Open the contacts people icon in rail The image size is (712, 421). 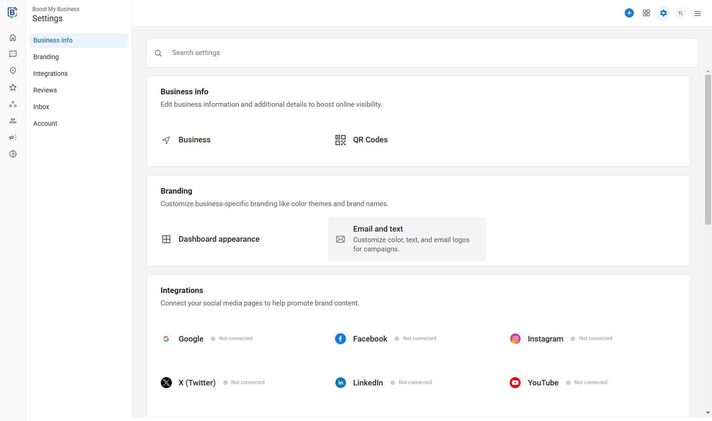coord(13,121)
